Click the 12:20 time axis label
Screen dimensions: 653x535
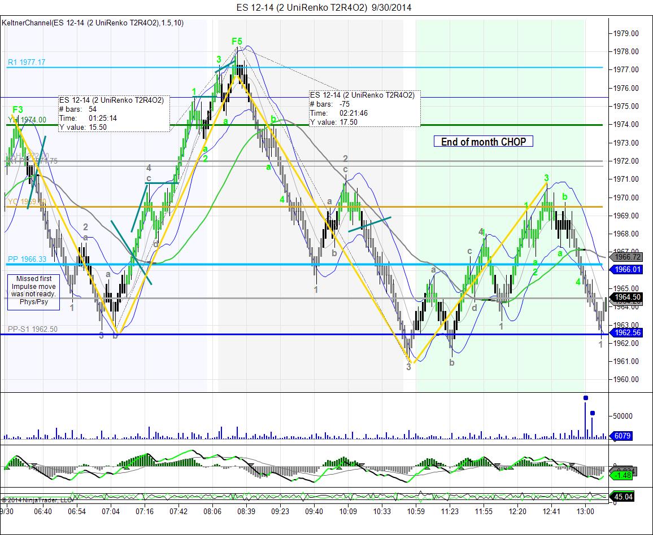(x=517, y=511)
